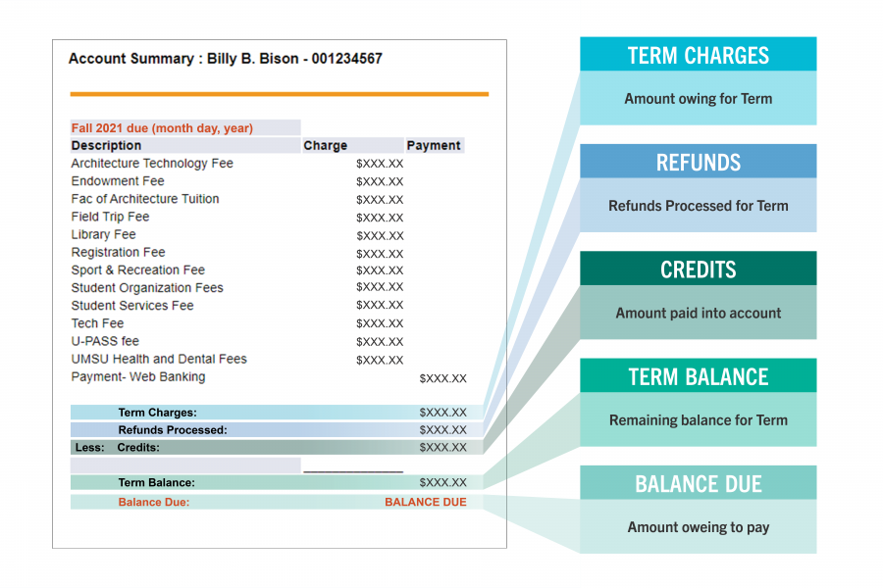Click the Fac of Architecture Tuition entry
The image size is (883, 588).
click(145, 199)
